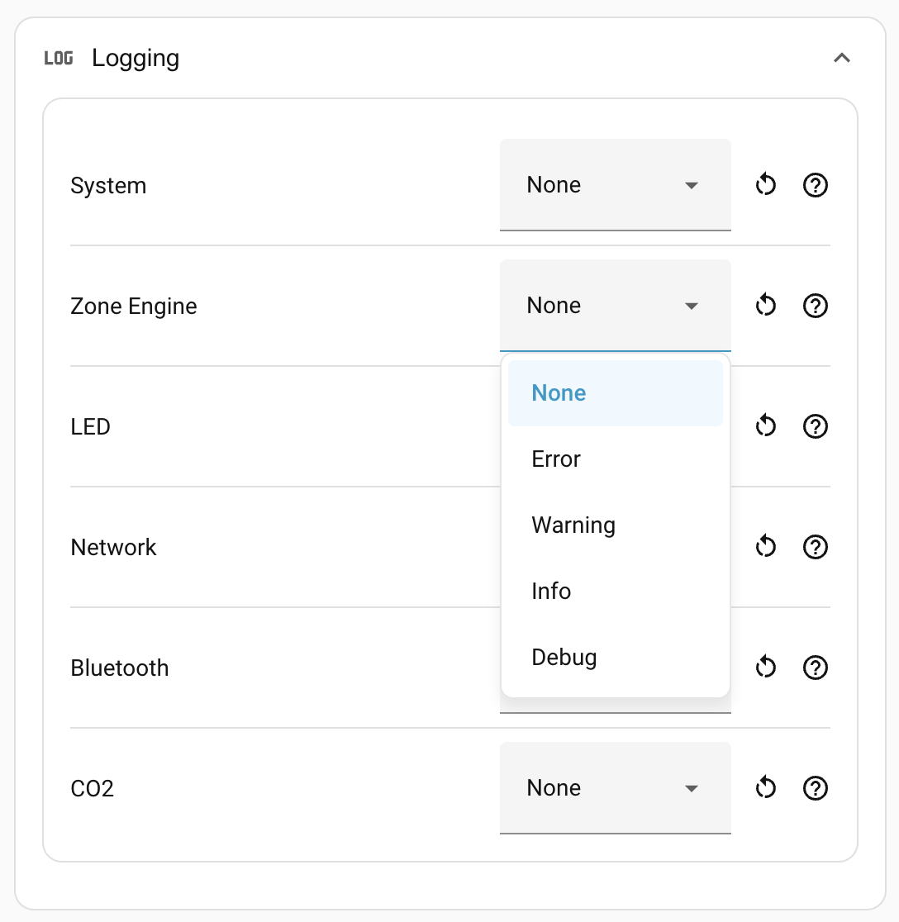Choose Warning log level option
Screen dimensions: 899x922
click(615, 525)
